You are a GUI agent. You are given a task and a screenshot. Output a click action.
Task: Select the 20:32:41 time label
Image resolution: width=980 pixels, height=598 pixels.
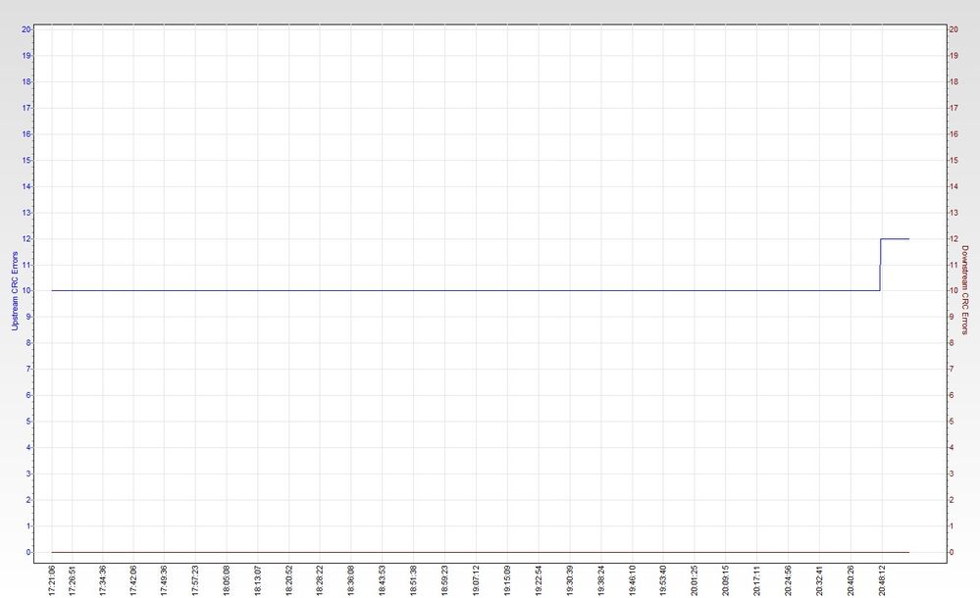819,581
